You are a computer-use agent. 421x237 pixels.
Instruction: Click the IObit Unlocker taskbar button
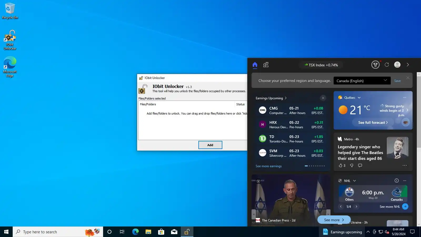(187, 232)
